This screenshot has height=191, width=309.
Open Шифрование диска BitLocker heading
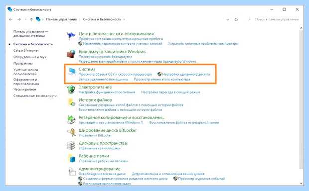(x=108, y=130)
